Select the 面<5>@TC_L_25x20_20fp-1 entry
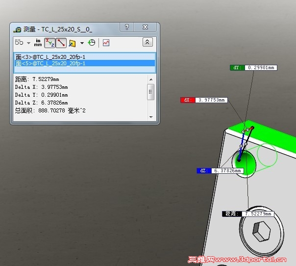The width and height of the screenshot is (296, 266). 85,63
